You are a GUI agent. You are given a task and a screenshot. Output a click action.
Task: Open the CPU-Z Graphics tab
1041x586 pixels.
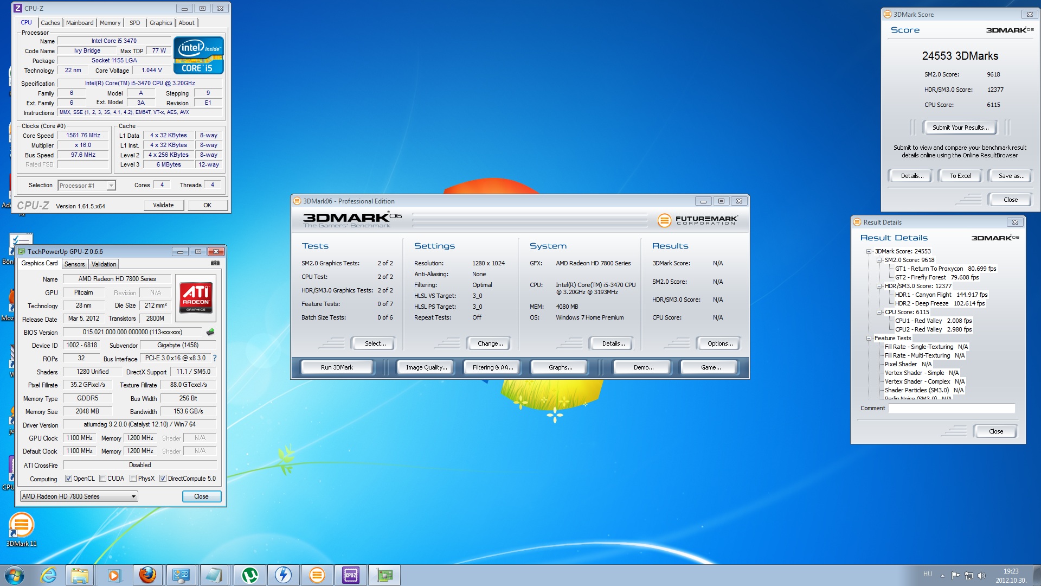pyautogui.click(x=161, y=23)
